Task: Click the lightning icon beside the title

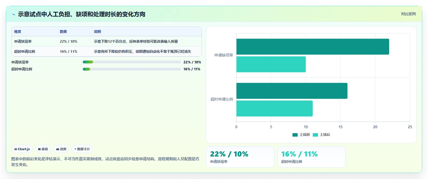Action: pos(14,14)
